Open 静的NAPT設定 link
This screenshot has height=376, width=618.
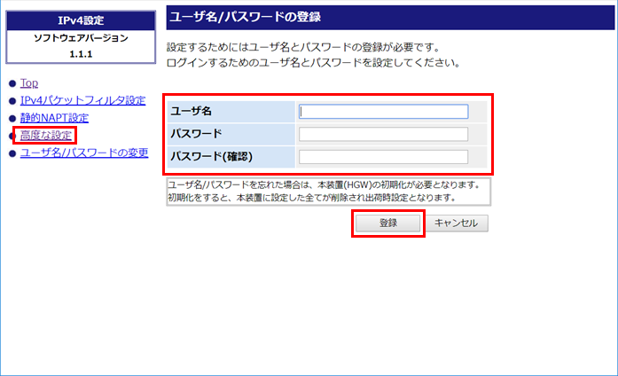(x=54, y=118)
